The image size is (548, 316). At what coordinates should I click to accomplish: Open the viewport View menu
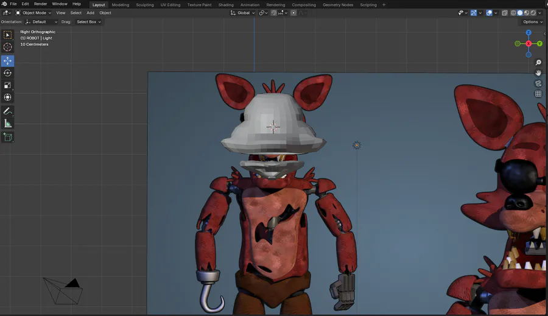tap(61, 13)
